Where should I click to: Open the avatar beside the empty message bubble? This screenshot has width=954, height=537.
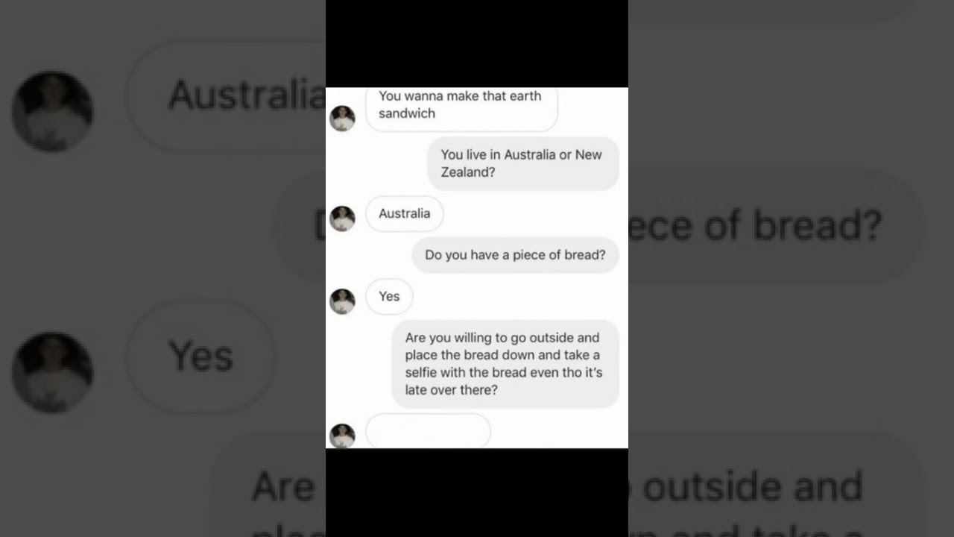(x=342, y=436)
